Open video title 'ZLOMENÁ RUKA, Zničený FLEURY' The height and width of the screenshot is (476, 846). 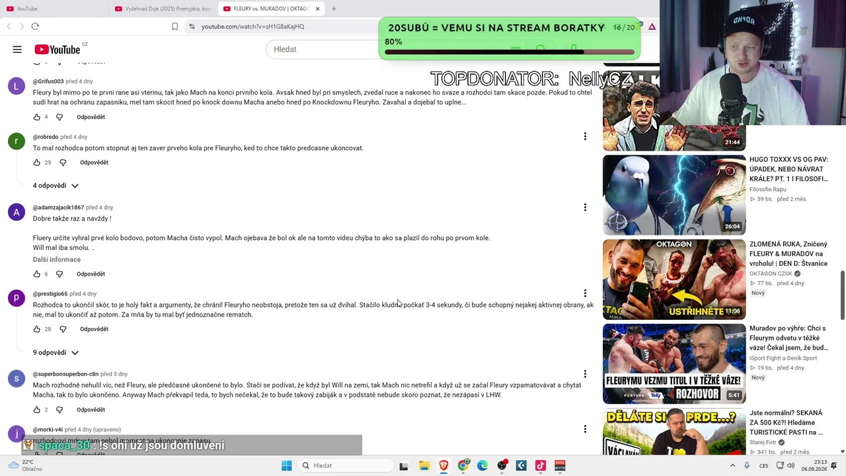click(x=788, y=254)
